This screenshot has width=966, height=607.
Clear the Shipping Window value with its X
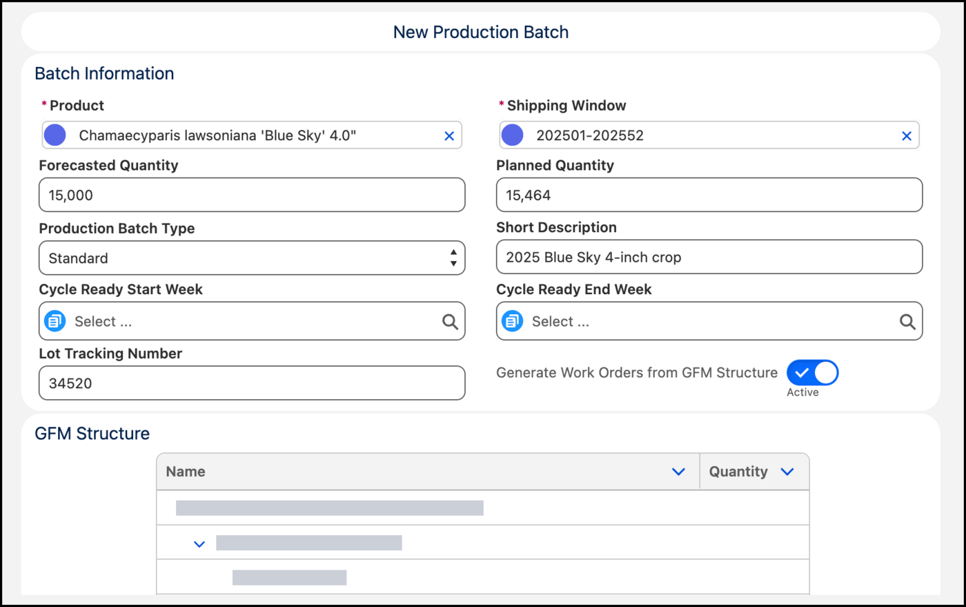[907, 136]
